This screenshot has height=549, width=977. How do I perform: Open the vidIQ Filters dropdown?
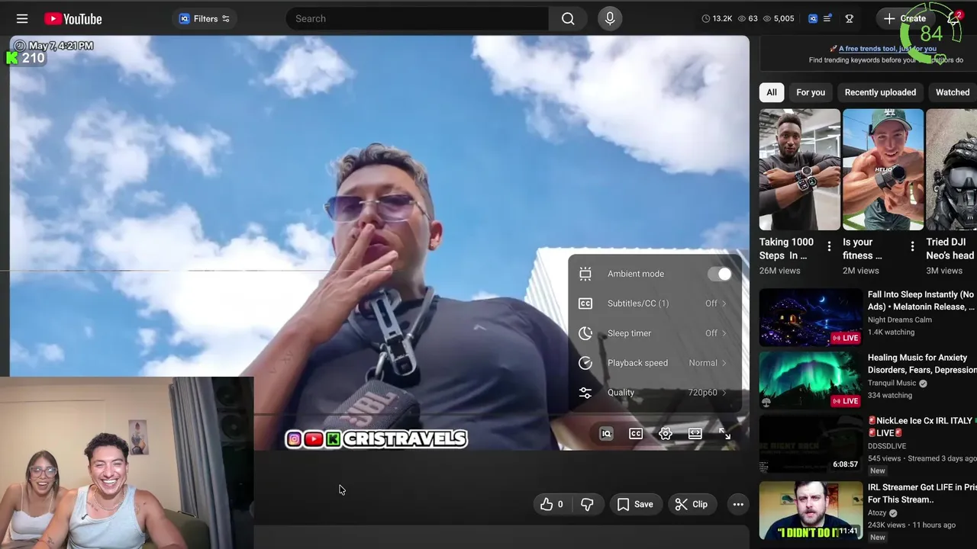(x=204, y=18)
